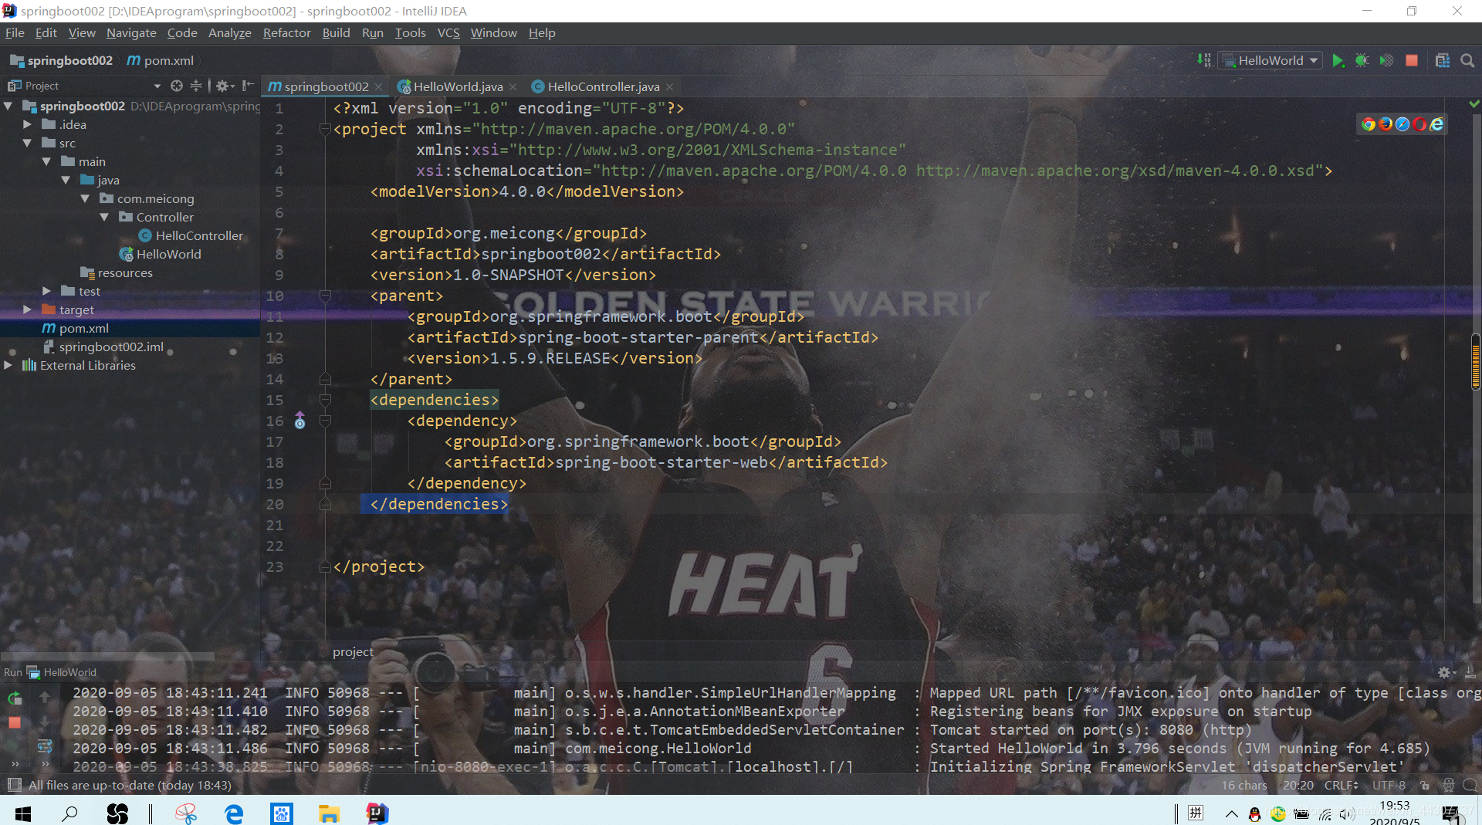Open Run panel settings gear
Image resolution: width=1482 pixels, height=825 pixels.
(x=1446, y=672)
